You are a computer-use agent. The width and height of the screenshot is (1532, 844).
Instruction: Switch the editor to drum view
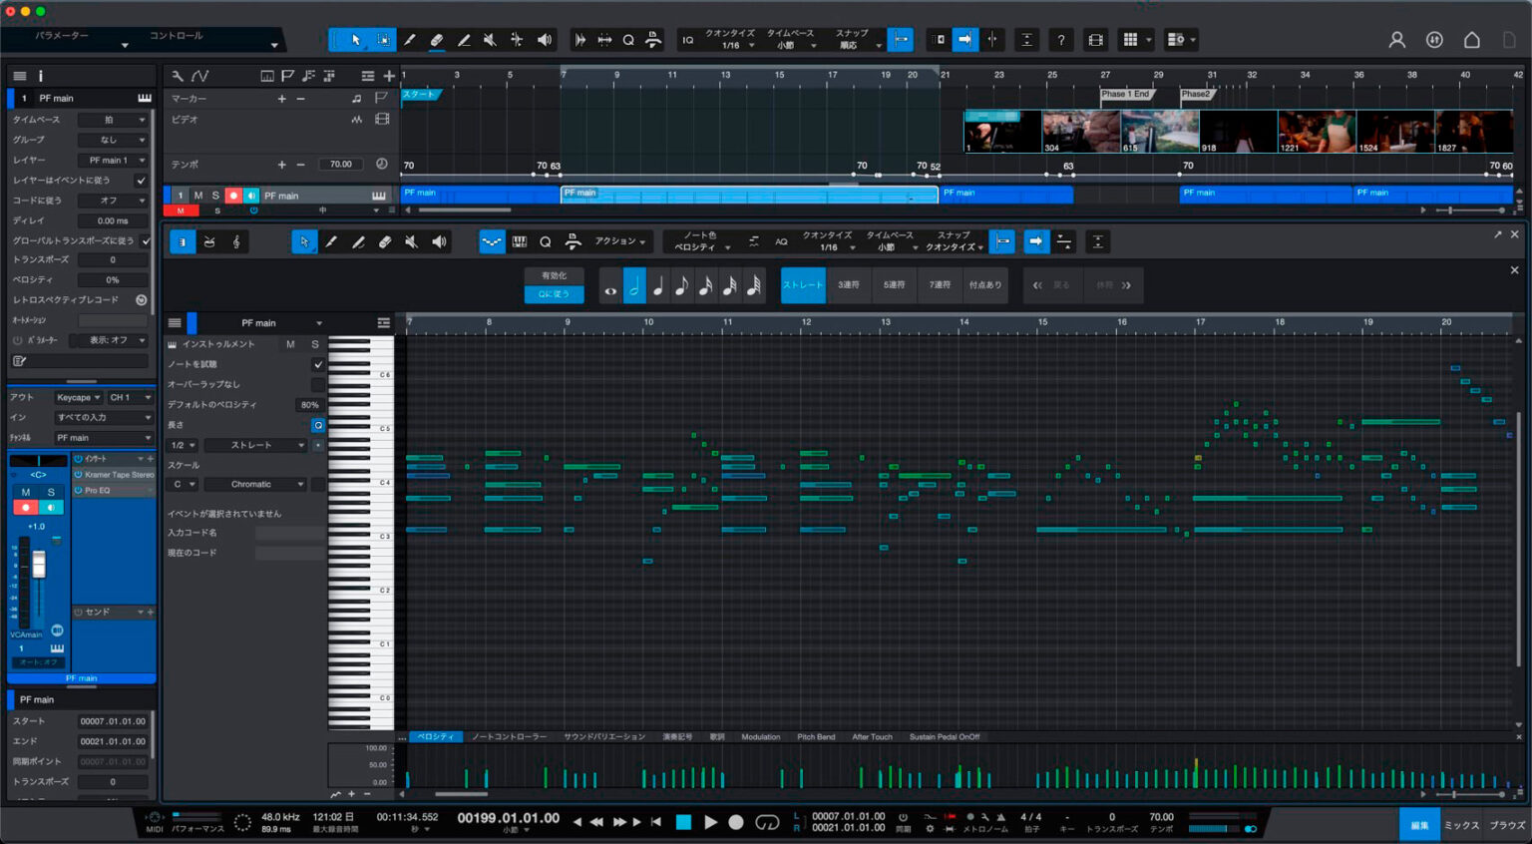[x=209, y=241]
